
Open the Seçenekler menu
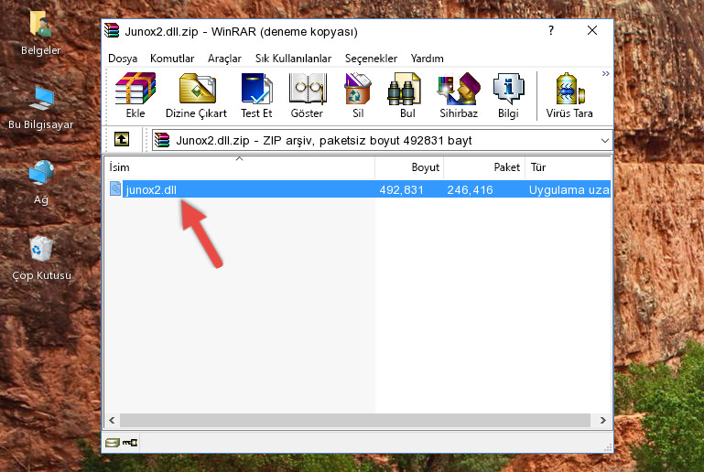point(371,59)
